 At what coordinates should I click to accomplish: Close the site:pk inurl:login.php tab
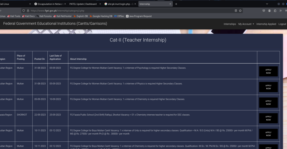pos(135,4)
